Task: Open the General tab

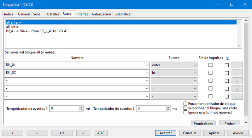Action: point(24,14)
